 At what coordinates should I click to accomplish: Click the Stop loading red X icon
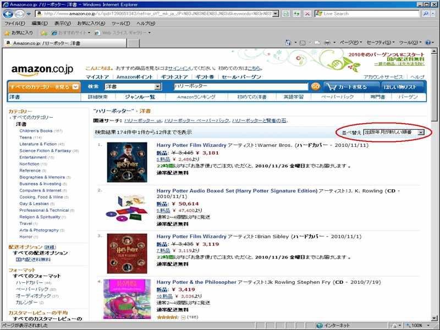[x=308, y=13]
